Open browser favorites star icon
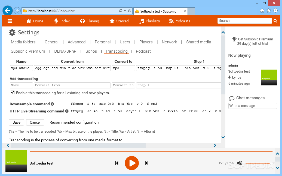 269,11
